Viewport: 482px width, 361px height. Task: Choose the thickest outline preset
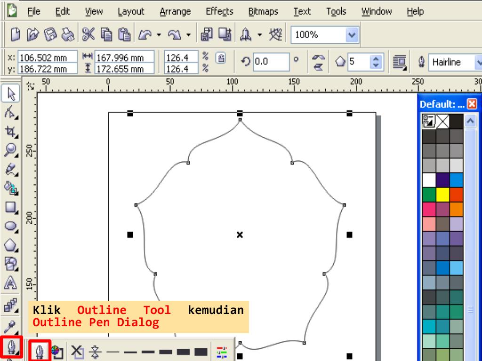(201, 352)
